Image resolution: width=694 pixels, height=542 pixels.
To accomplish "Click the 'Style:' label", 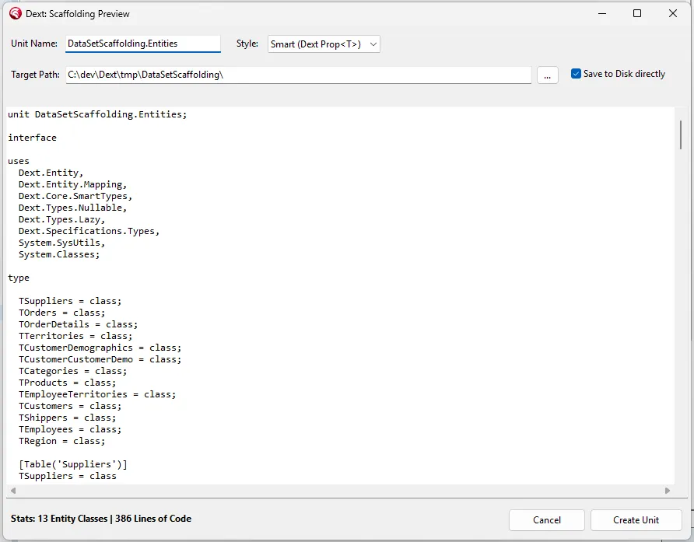I will pos(247,44).
